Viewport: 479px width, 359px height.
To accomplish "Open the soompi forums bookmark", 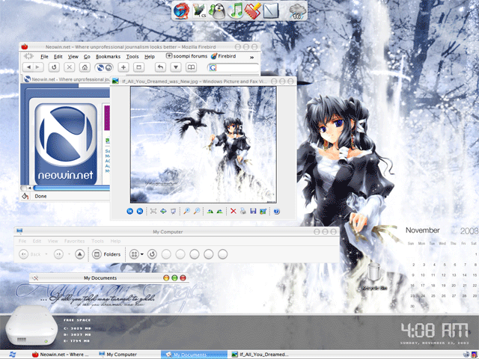I will 186,56.
